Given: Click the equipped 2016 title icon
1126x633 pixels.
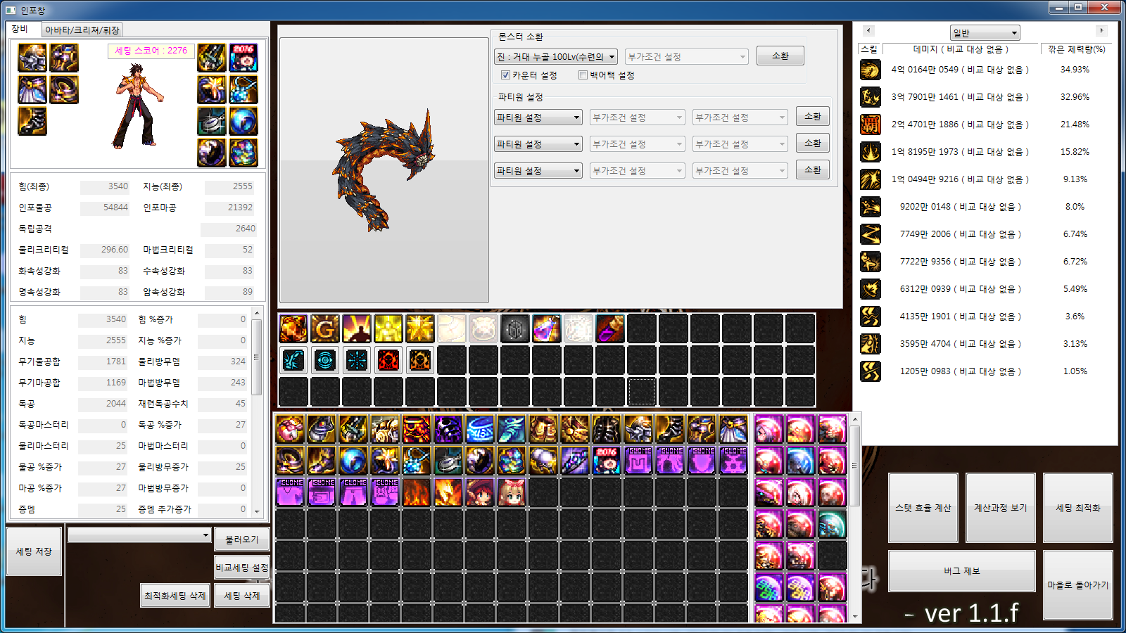Looking at the screenshot, I should (x=243, y=58).
